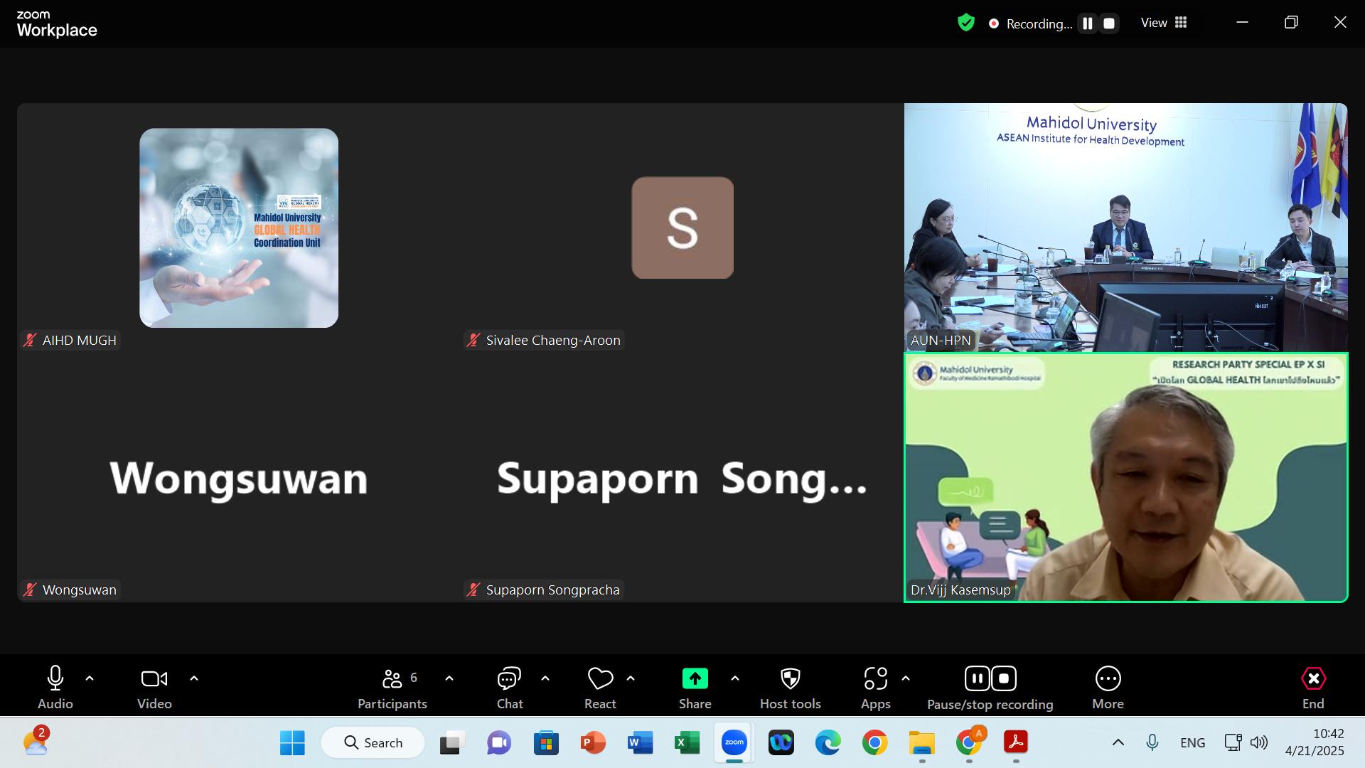Select Wongsuwan participant tile
1365x768 pixels.
[x=239, y=478]
